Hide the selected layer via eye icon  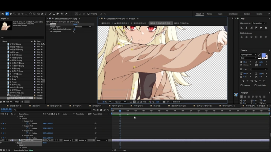[1, 140]
